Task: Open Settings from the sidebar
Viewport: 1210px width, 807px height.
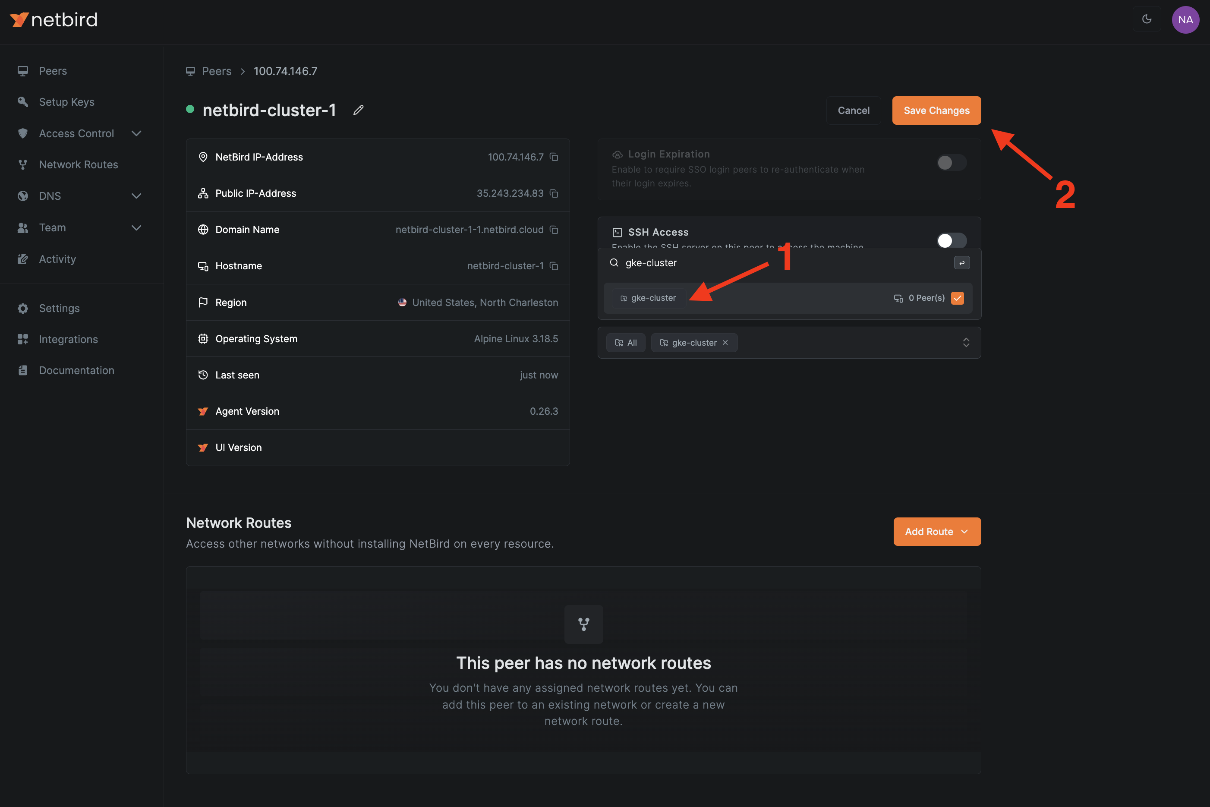Action: 59,308
